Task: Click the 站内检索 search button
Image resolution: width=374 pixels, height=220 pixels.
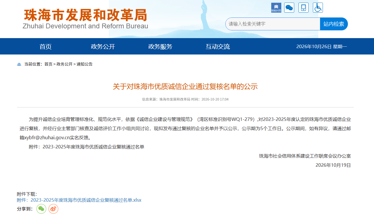Action: tap(334, 24)
